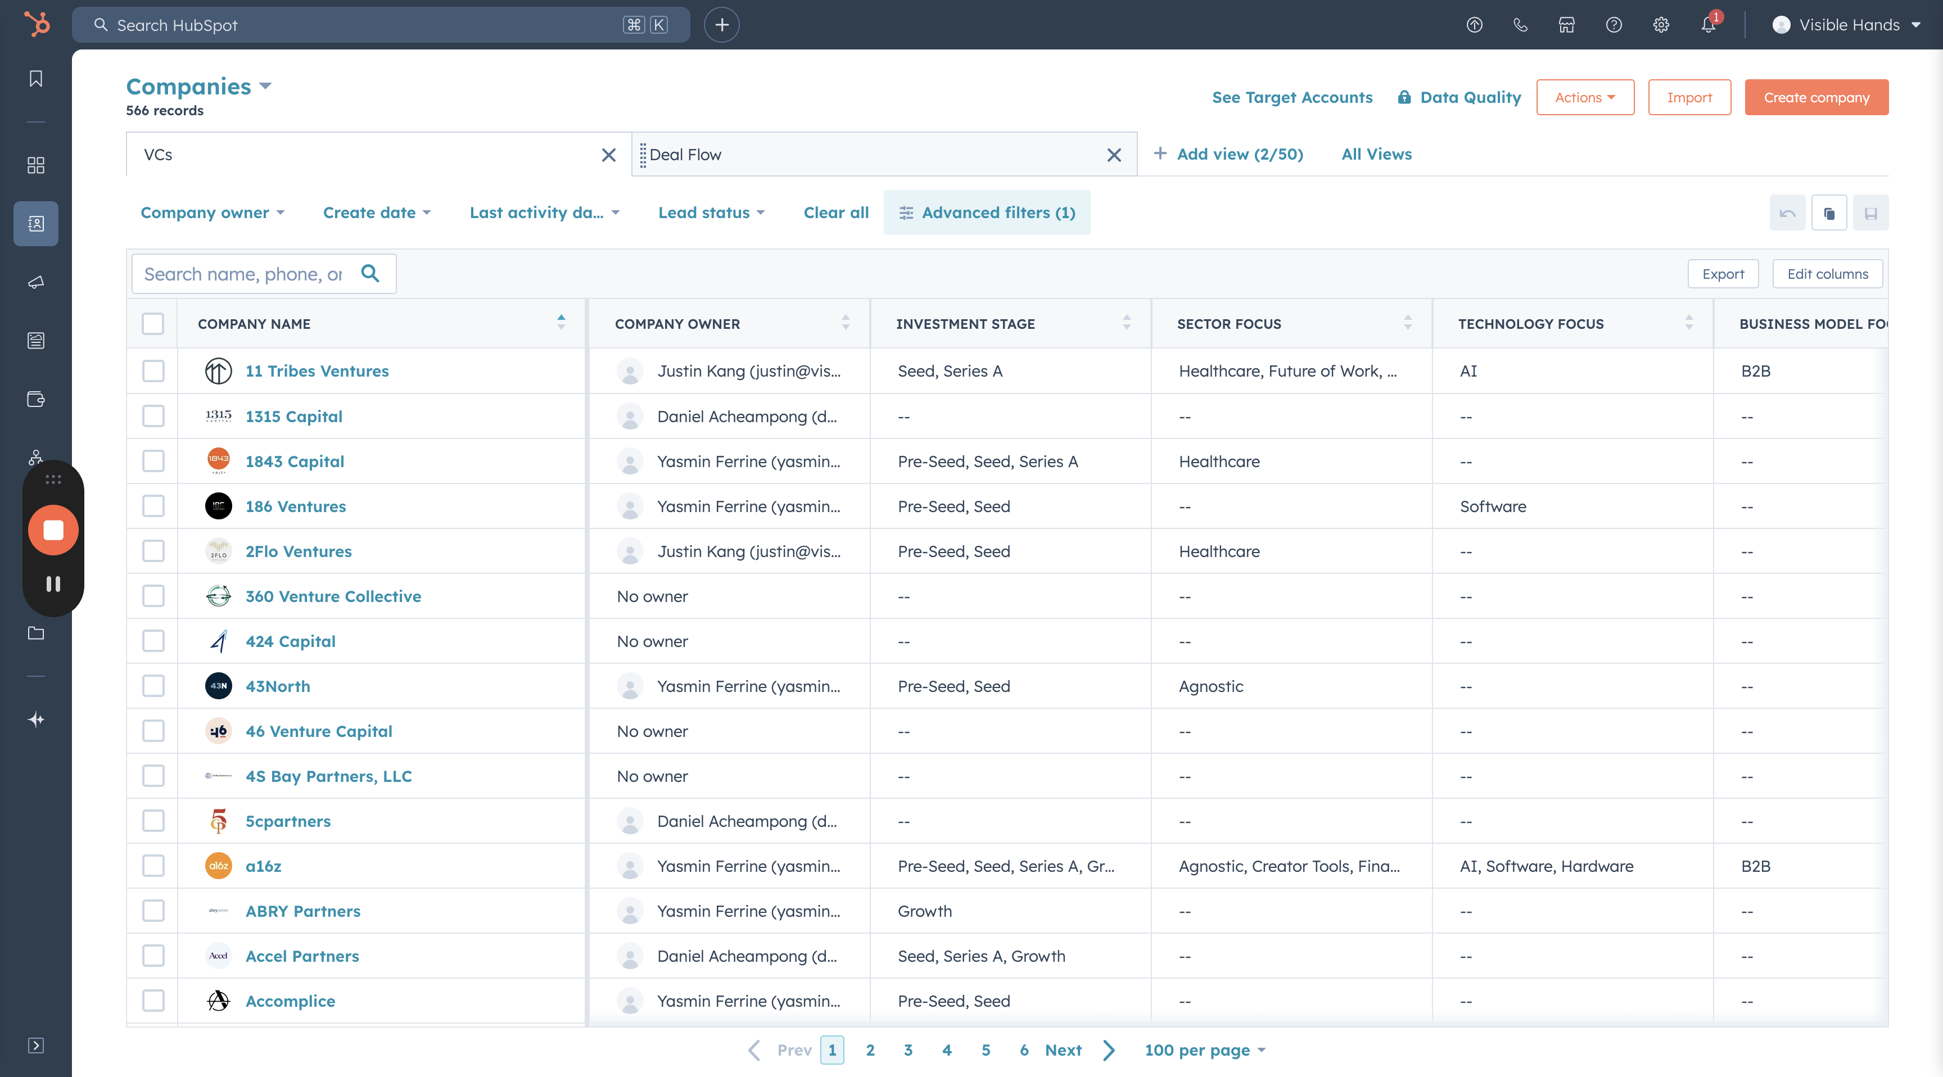Open the notifications bell showing 1 alert
This screenshot has height=1077, width=1943.
(x=1707, y=24)
